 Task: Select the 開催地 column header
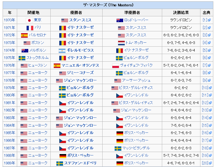(33, 13)
